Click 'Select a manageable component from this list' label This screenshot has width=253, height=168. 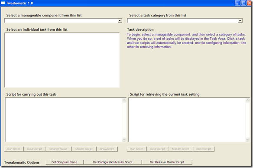tap(44, 15)
